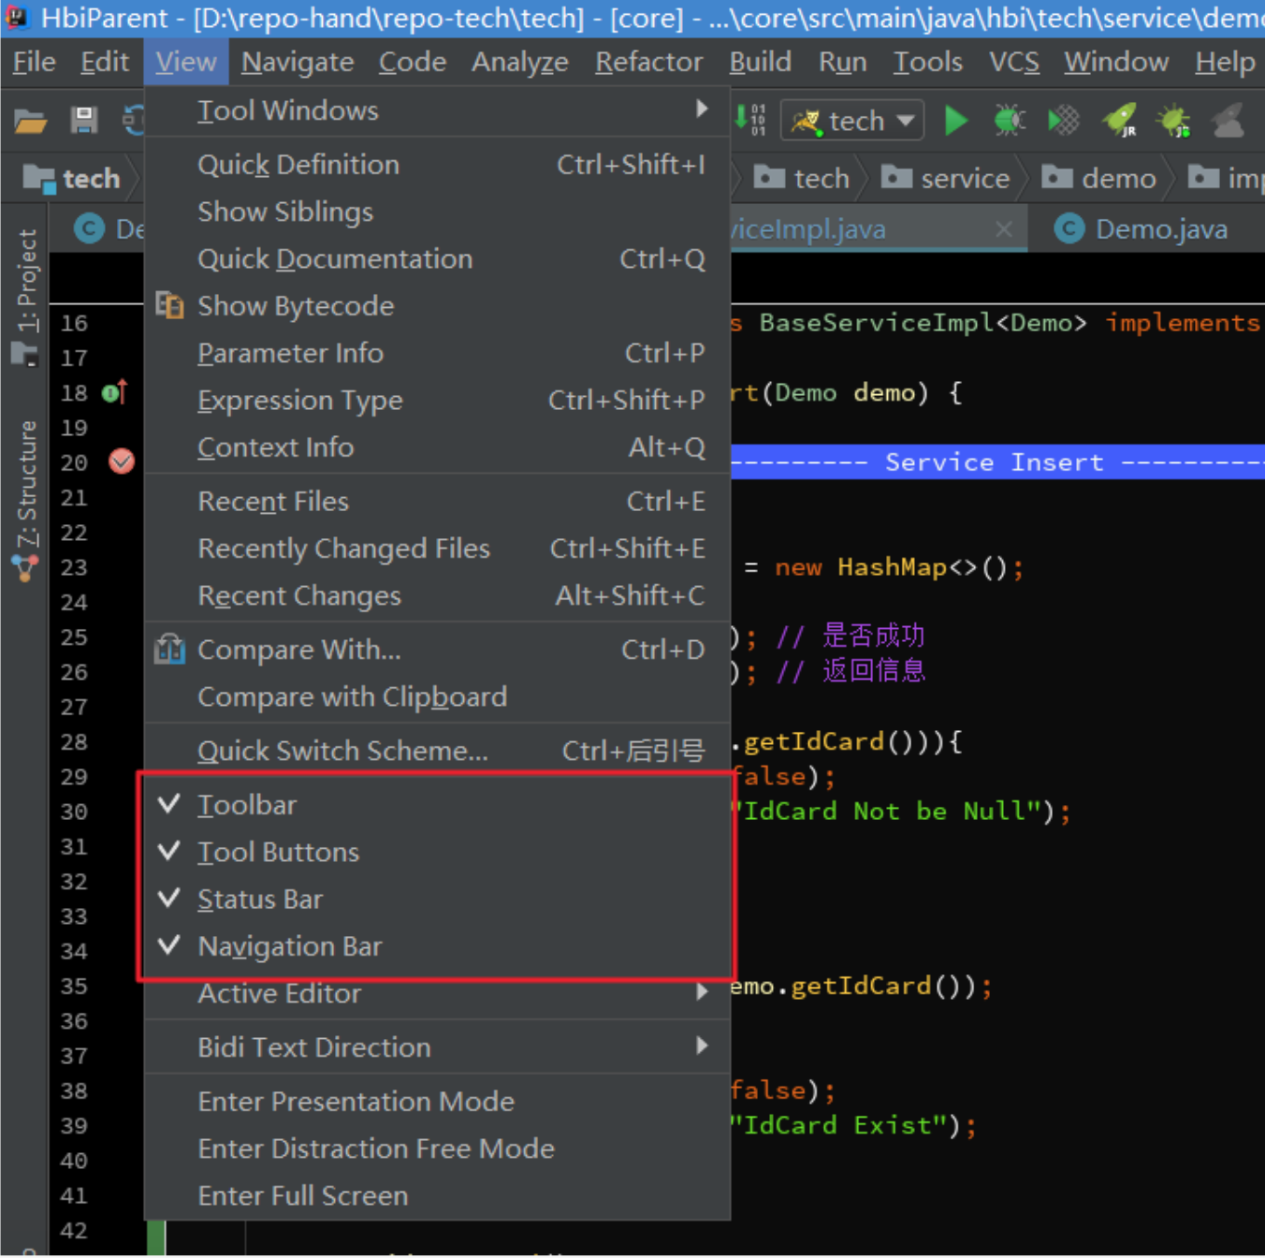Click the JRebel rocket run icon
1265x1258 pixels.
tap(1119, 121)
